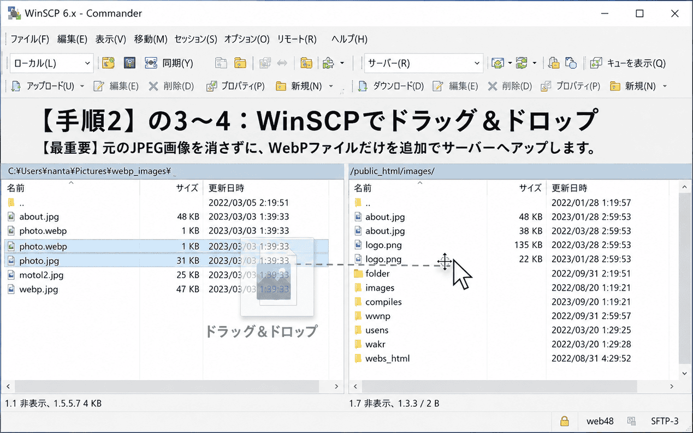Select server file about.jpg with size 38 KB

(385, 231)
